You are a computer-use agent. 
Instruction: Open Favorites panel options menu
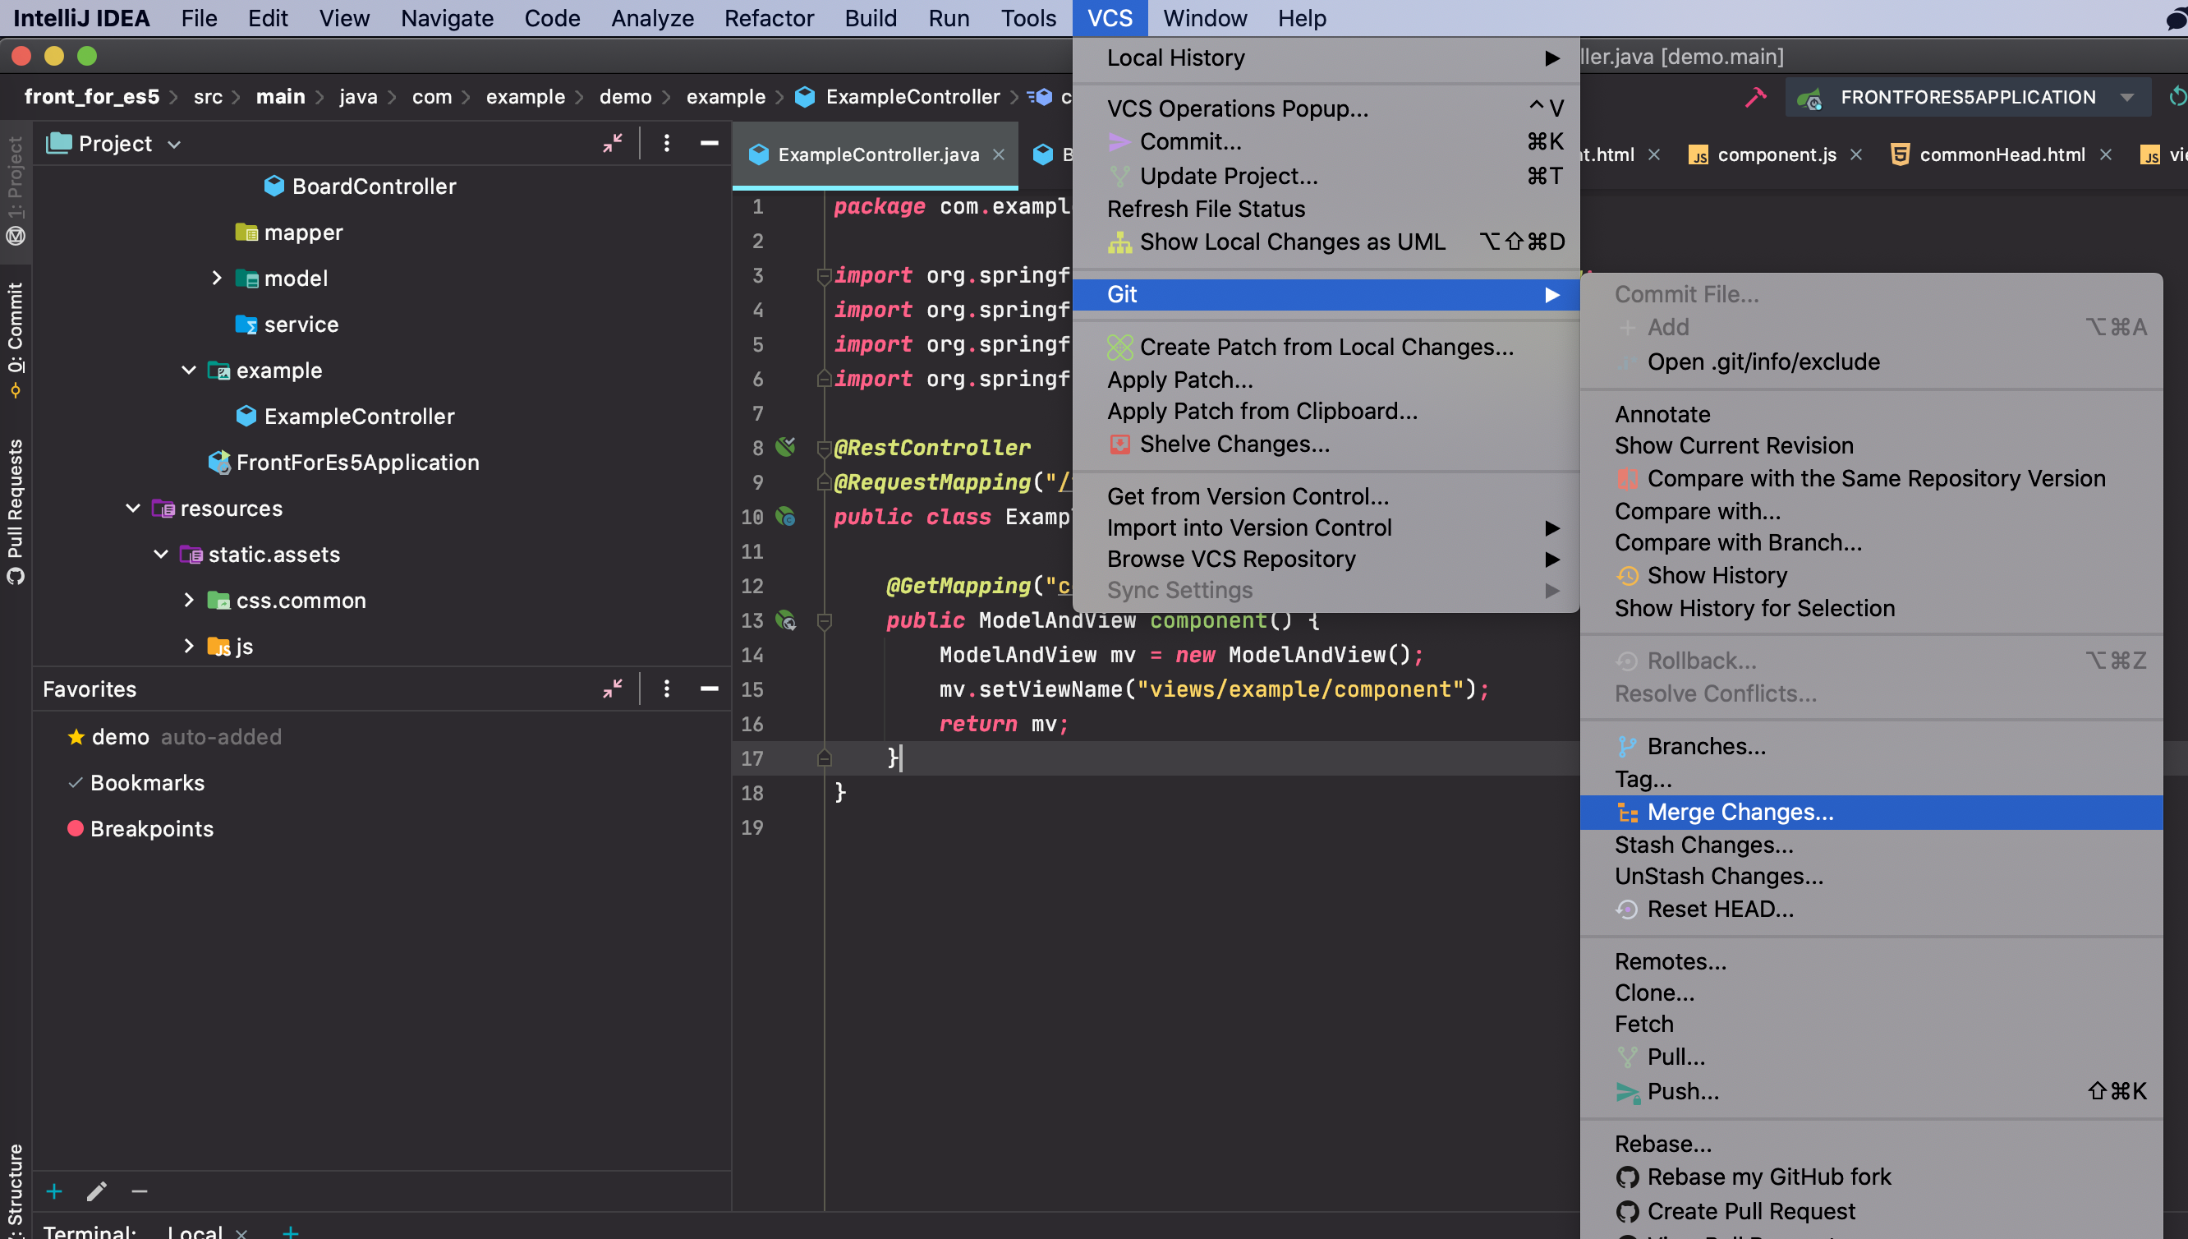click(x=667, y=689)
